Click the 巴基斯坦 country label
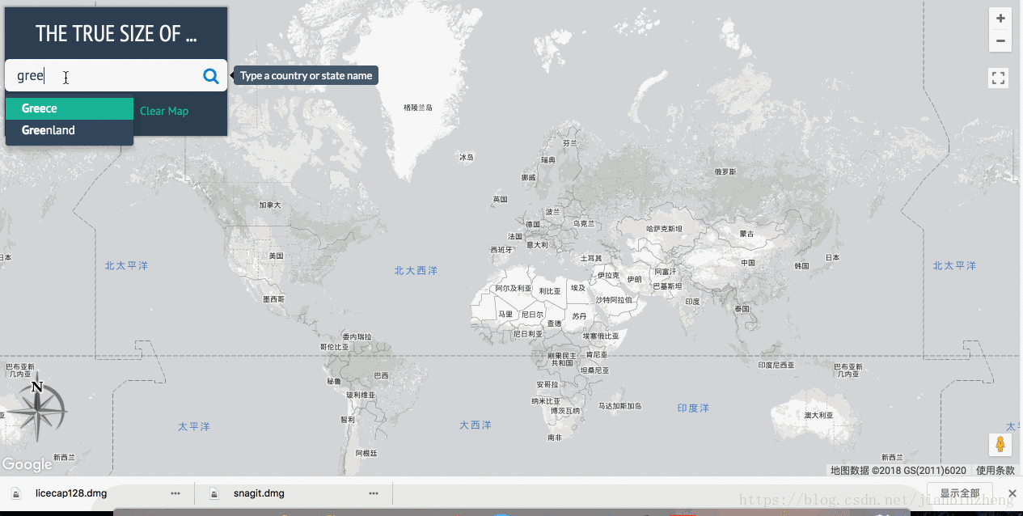Image resolution: width=1023 pixels, height=516 pixels. pos(667,286)
